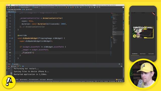Viewport: 161px width, 91px height.
Task: Open the Version Control tool window
Action: click(33, 80)
